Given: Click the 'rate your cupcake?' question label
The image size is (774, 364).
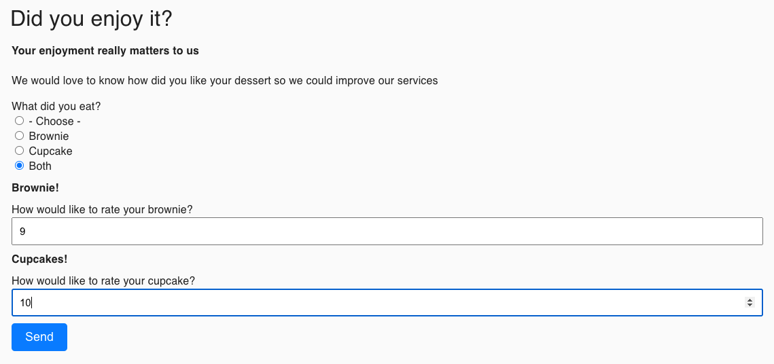Looking at the screenshot, I should click(104, 281).
